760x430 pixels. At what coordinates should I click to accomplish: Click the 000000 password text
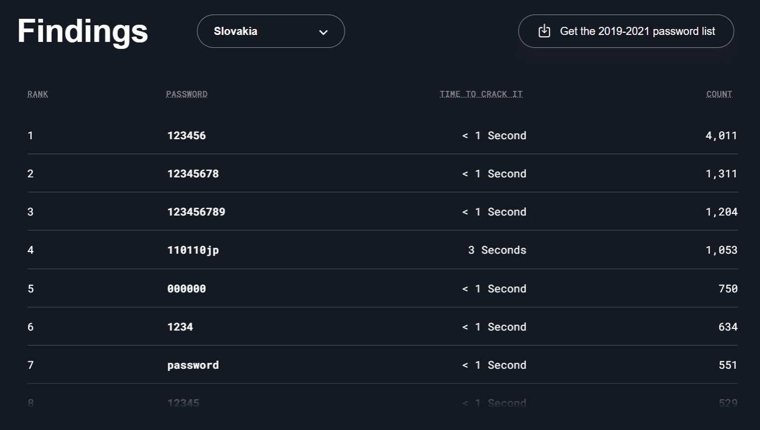(x=186, y=289)
